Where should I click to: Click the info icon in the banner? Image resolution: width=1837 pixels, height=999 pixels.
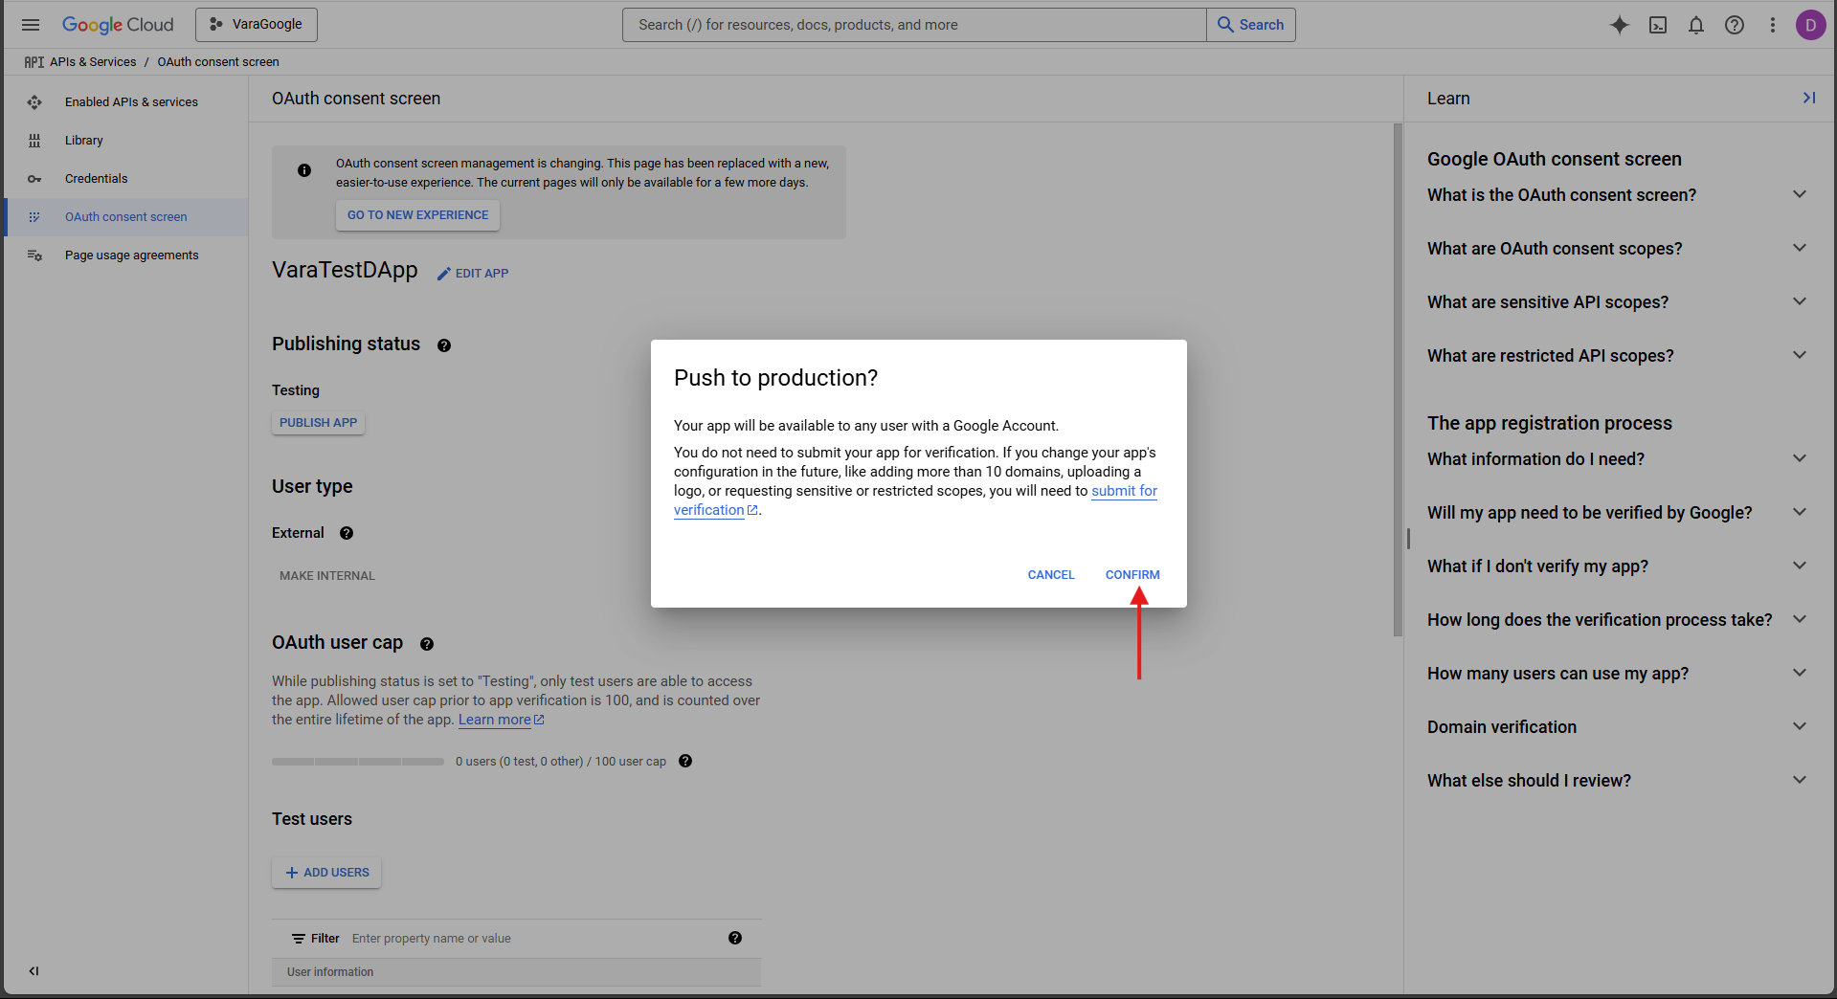click(304, 170)
